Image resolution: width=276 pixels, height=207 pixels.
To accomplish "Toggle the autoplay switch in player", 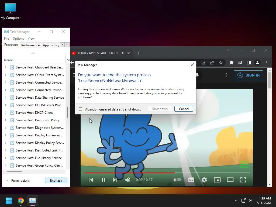I will (x=177, y=180).
